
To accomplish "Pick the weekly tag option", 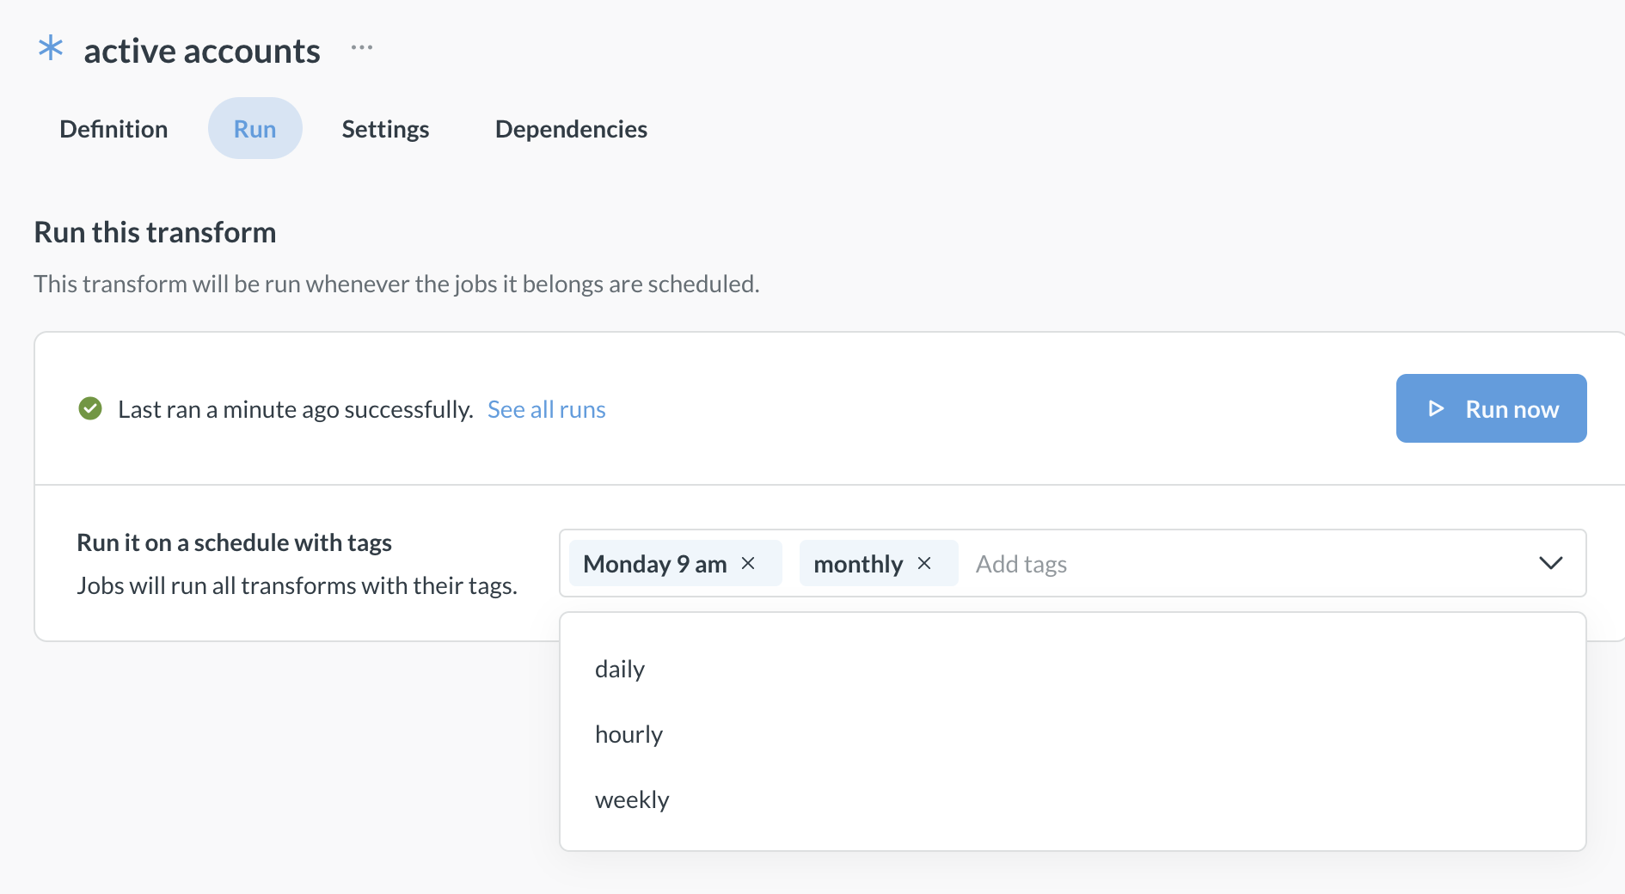I will (632, 799).
